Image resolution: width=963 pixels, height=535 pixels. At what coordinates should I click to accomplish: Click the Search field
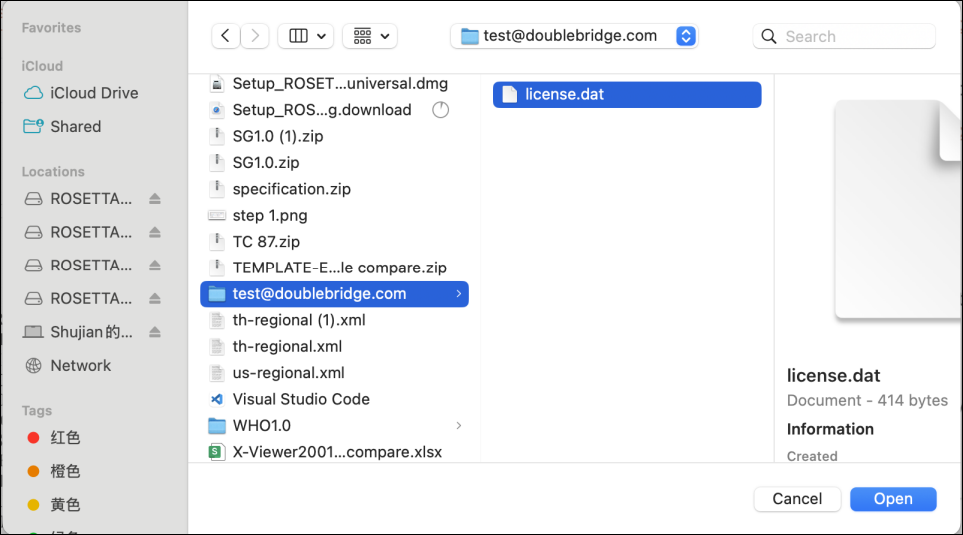(856, 36)
